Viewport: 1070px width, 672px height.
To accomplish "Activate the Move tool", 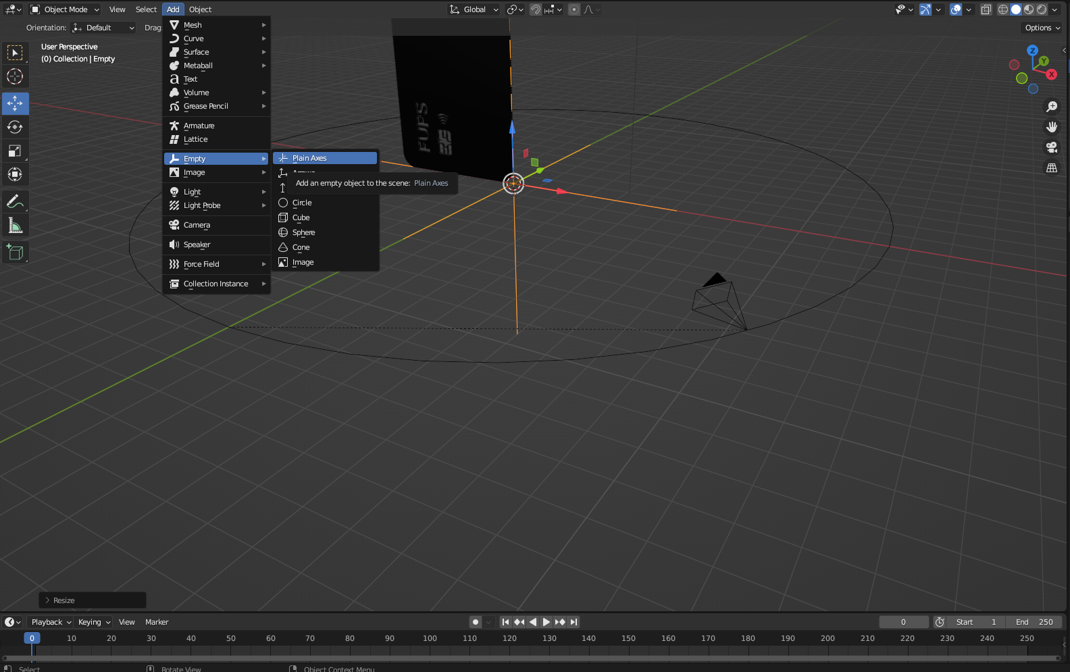I will (x=15, y=103).
